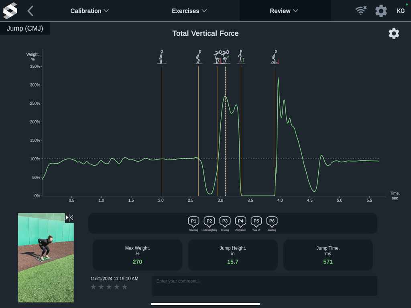Play the jump video recording
Viewport: 411px width, 308px height.
pyautogui.click(x=67, y=217)
